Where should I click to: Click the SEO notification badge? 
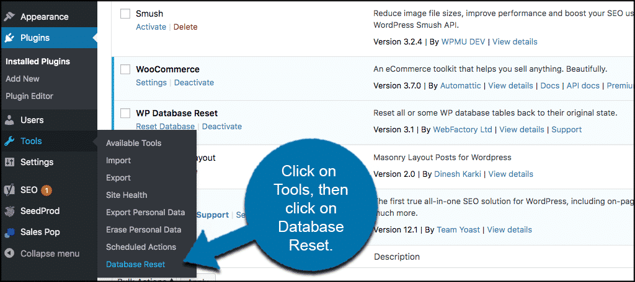pyautogui.click(x=47, y=190)
